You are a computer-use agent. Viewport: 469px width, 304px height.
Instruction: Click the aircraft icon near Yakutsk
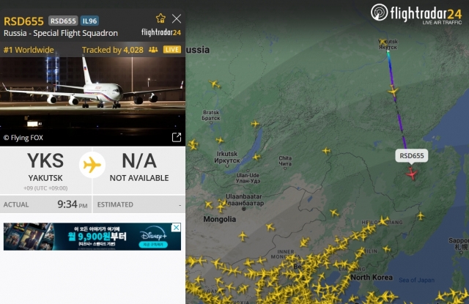coord(383,42)
